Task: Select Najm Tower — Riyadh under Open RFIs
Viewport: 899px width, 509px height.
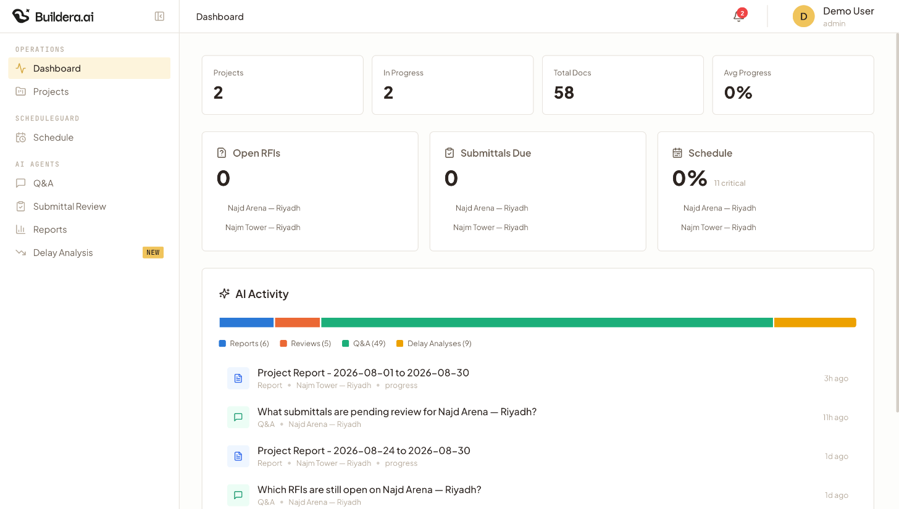Action: coord(263,227)
